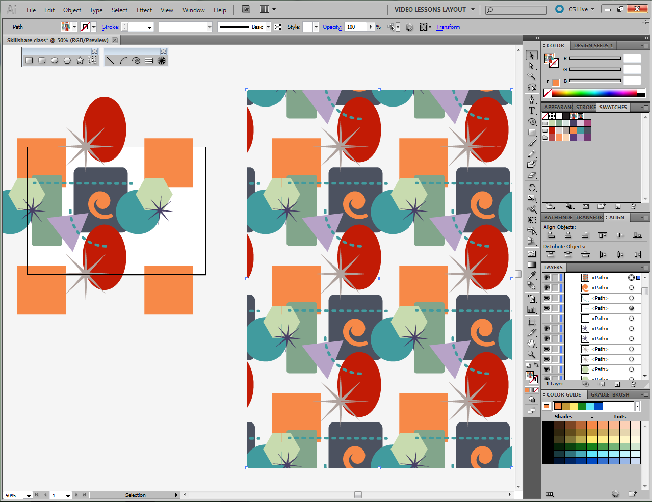Select the Gradient tool
Screen dimensions: 652x502
tap(532, 265)
